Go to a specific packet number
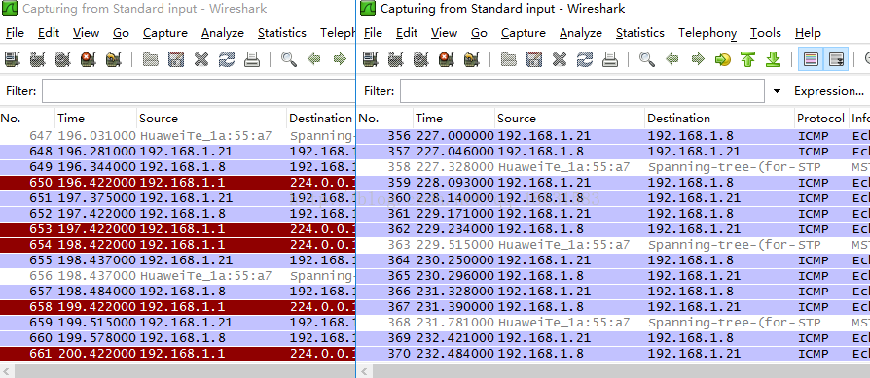 (723, 58)
